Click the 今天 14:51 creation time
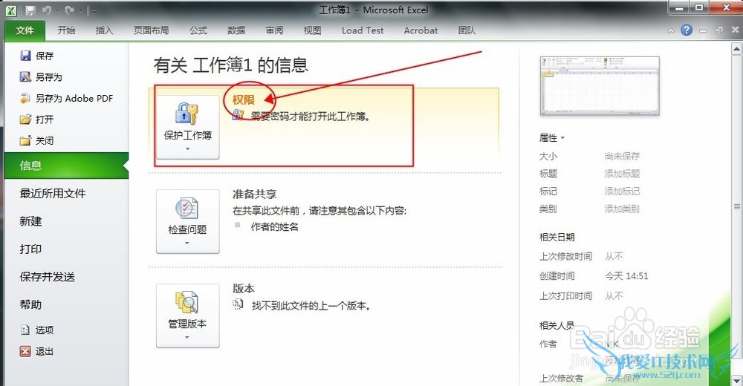Screen dimensions: 743x386 (626, 276)
